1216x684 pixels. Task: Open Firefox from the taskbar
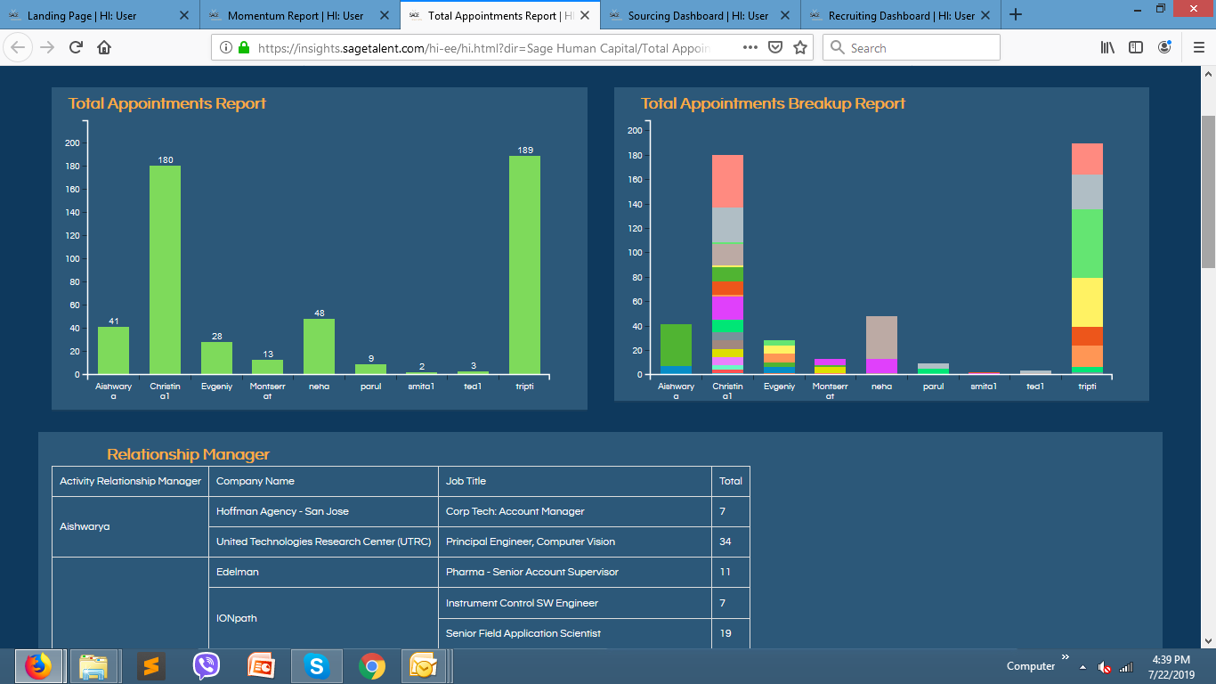click(x=38, y=666)
